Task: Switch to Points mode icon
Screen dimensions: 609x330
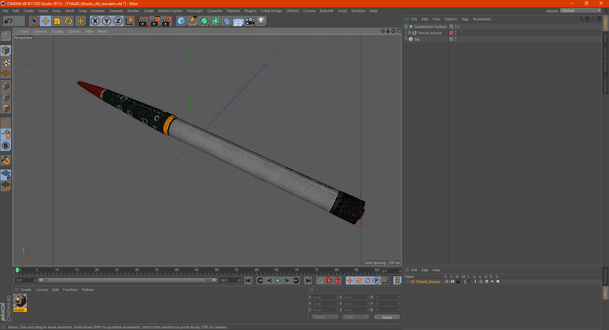Action: [6, 85]
